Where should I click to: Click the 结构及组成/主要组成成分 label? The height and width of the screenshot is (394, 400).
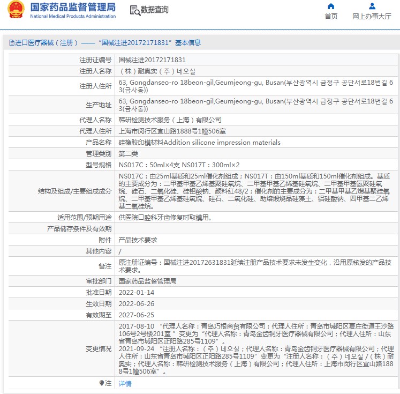click(x=75, y=191)
